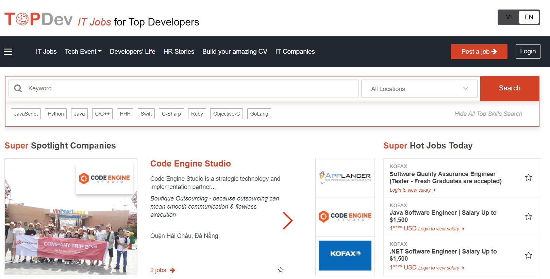Open the Tech Event dropdown menu

point(83,52)
